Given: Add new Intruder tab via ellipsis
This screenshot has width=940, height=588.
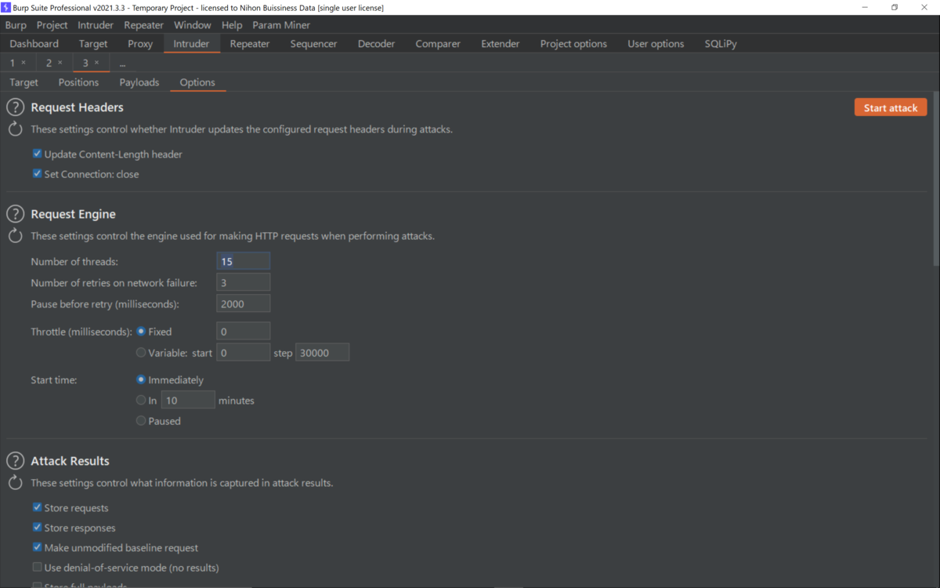Looking at the screenshot, I should [x=122, y=63].
